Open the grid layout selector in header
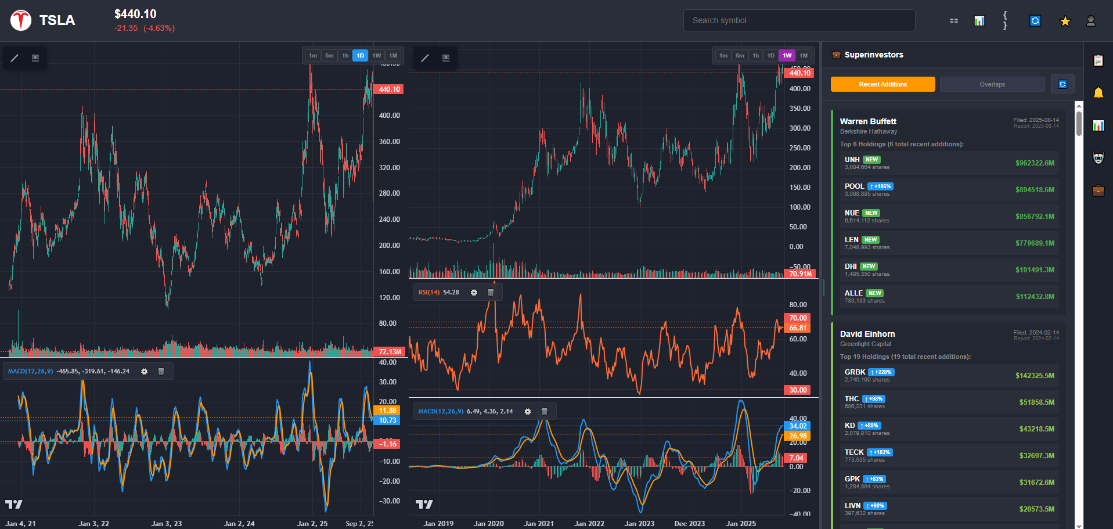 [954, 21]
